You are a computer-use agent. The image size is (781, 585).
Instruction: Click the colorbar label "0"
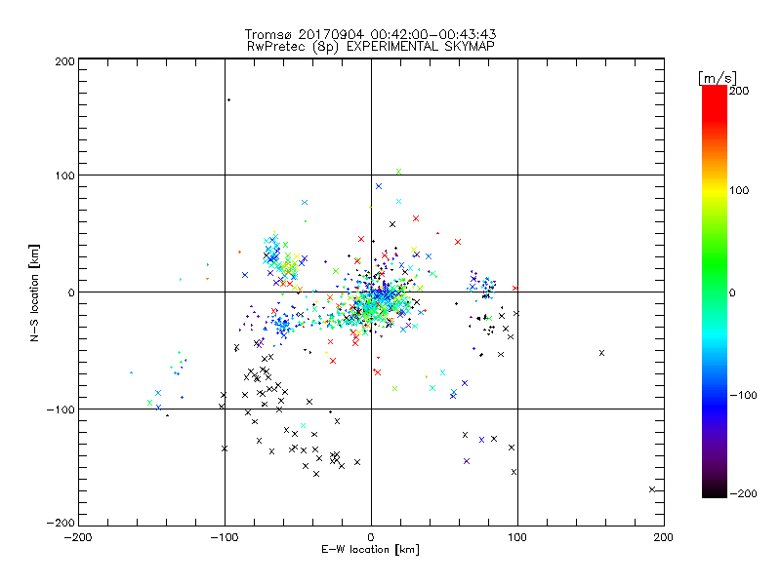tap(732, 293)
